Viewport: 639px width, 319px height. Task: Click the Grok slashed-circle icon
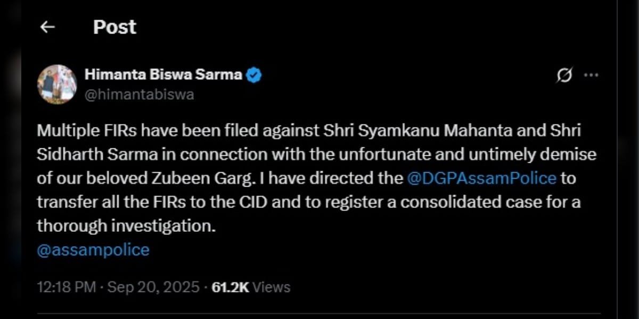tap(564, 76)
